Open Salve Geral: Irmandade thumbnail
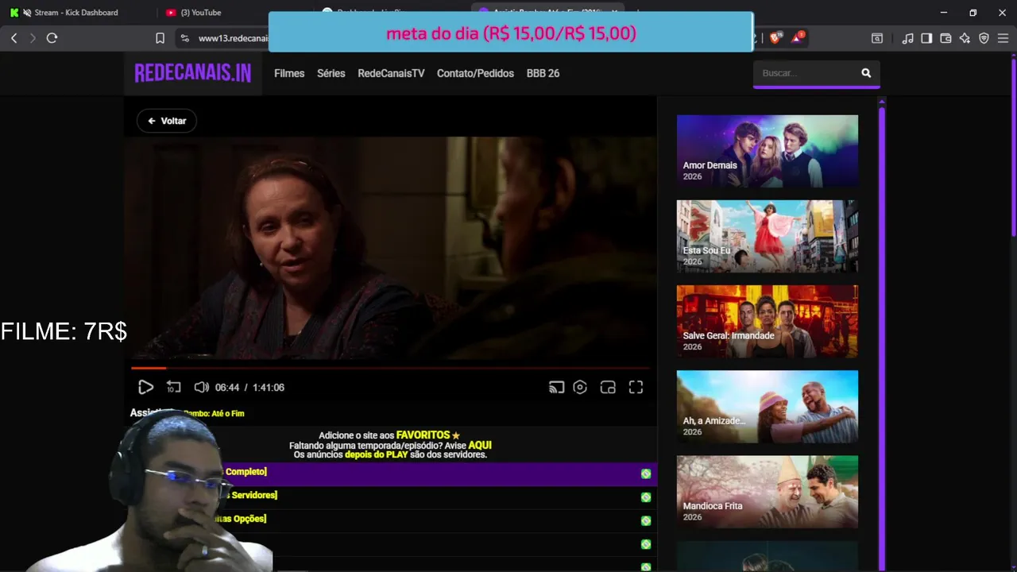The image size is (1017, 572). click(x=768, y=321)
